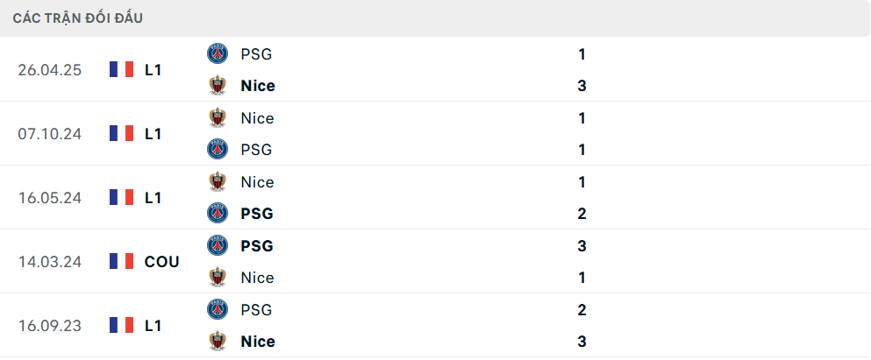This screenshot has width=871, height=360.
Task: Click the Nice crest in the 16.09.23 match
Action: (x=217, y=342)
